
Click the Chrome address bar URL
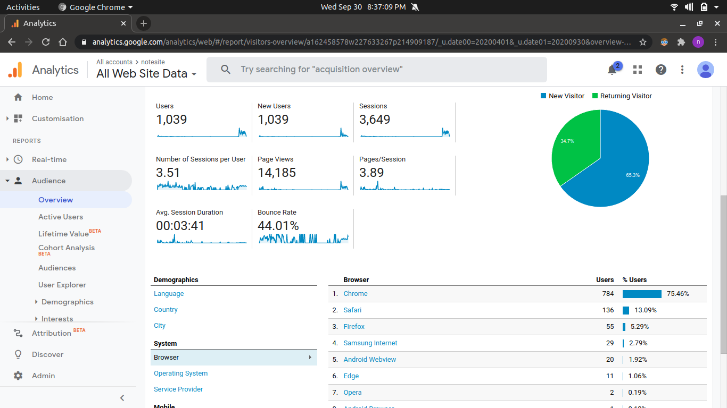(x=362, y=42)
